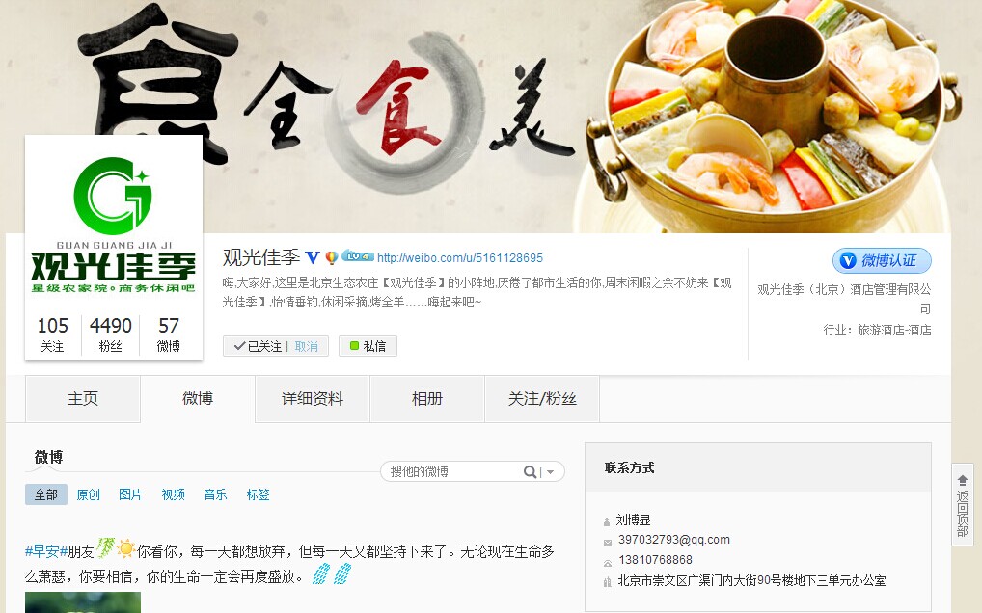Select the 全部 filter for weibo posts
The width and height of the screenshot is (982, 613).
coord(45,494)
